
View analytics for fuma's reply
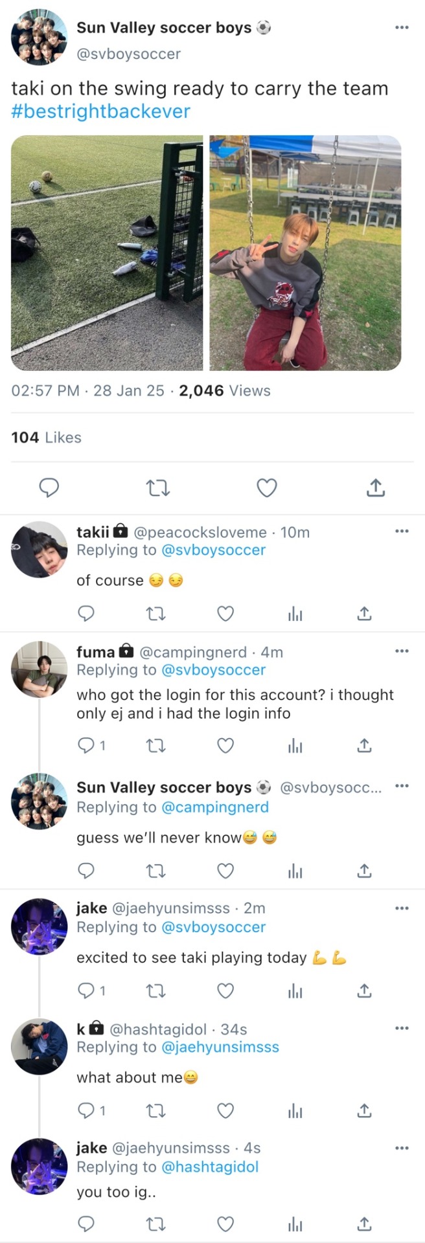point(295,746)
